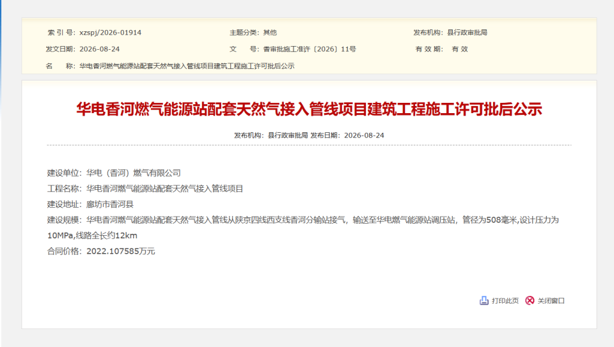Image resolution: width=614 pixels, height=347 pixels.
Task: Select index number xzspj/2026-01914
Action: [x=111, y=33]
